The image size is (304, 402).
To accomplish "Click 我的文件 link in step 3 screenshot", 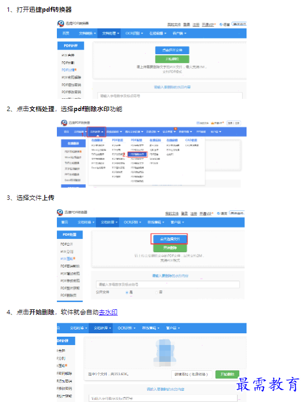I will (x=172, y=213).
